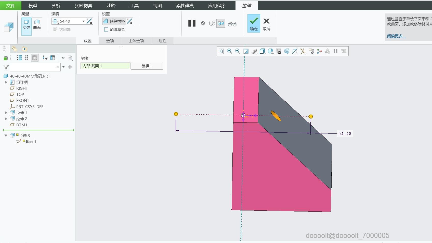
Task: Click the Refit view icon
Action: (221, 51)
